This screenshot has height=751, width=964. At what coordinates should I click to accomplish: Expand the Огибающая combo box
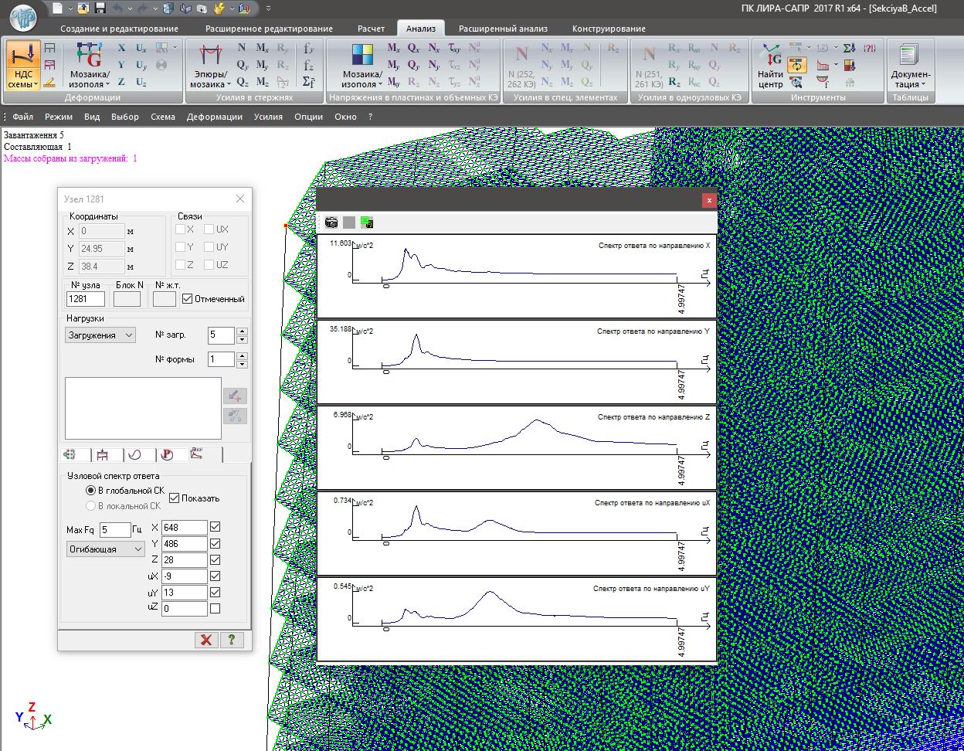[x=106, y=549]
